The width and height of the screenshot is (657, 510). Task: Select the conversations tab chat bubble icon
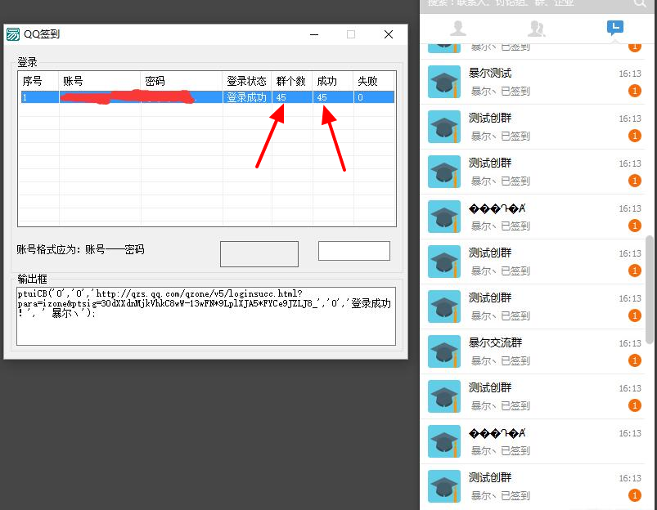pos(614,28)
